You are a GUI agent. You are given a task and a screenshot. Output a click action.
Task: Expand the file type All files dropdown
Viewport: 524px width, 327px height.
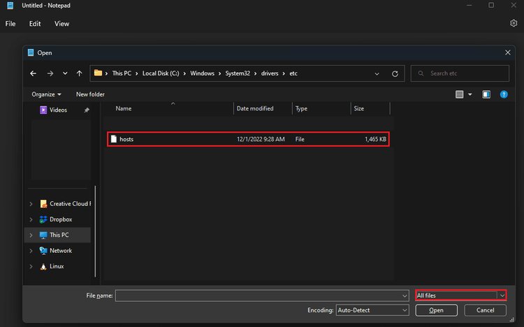tap(502, 296)
